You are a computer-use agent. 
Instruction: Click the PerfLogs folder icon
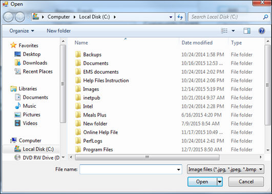[78, 141]
